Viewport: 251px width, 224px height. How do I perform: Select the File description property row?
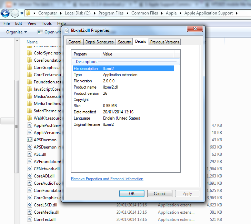[123, 69]
